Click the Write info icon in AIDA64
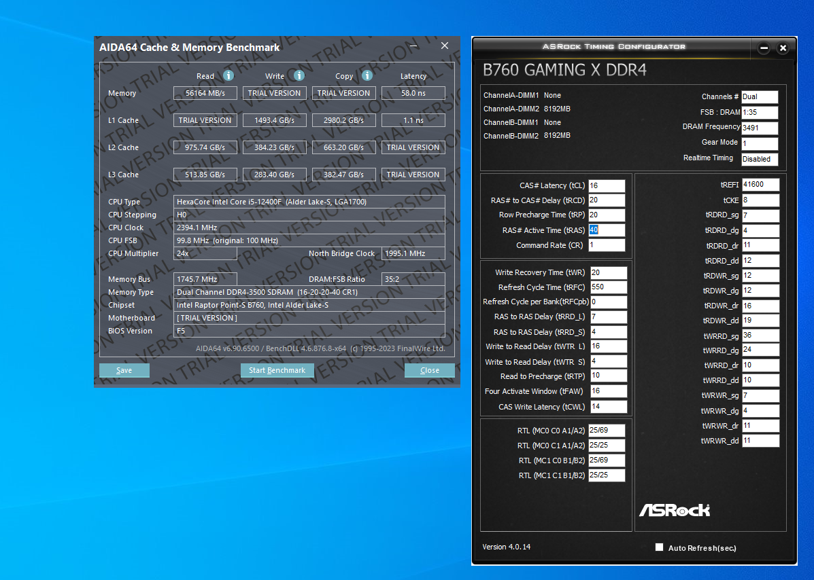 299,75
